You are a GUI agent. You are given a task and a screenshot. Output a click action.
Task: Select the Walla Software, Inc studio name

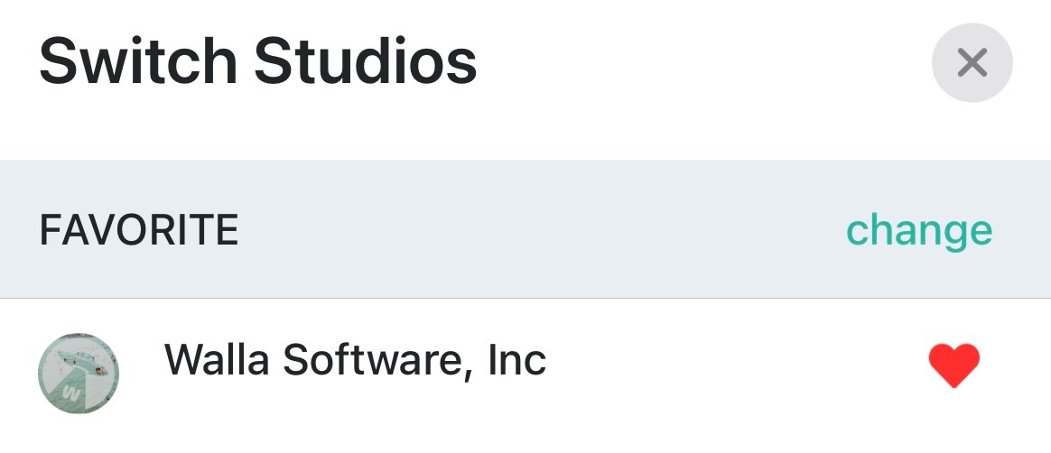tap(355, 361)
